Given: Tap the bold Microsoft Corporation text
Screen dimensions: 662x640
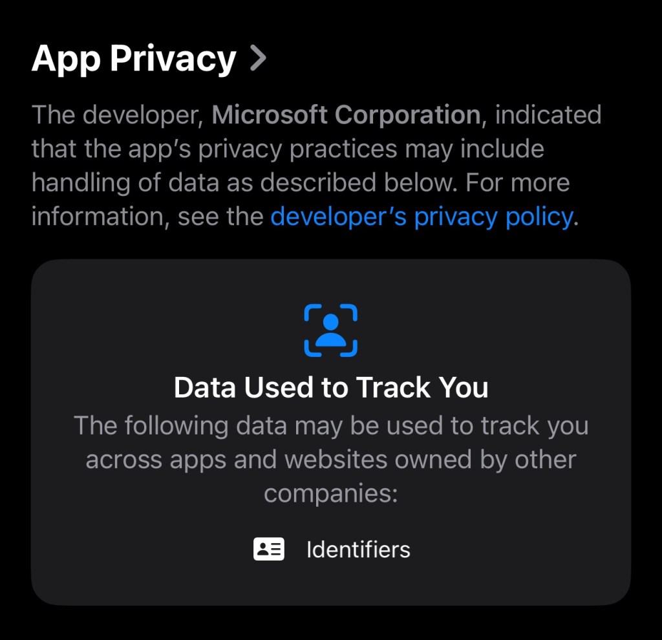Looking at the screenshot, I should pyautogui.click(x=346, y=115).
